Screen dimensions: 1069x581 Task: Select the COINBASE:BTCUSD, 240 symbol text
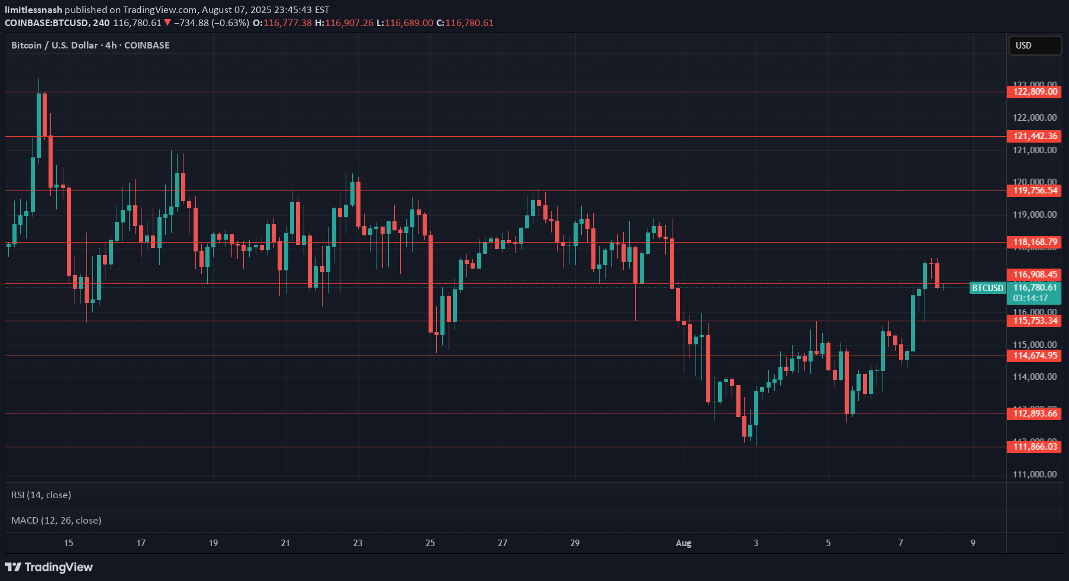[x=57, y=22]
